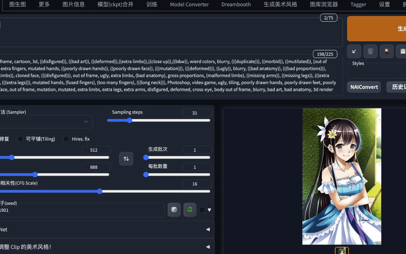Open the 图库浏览器 tab
406x254 pixels.
(324, 5)
